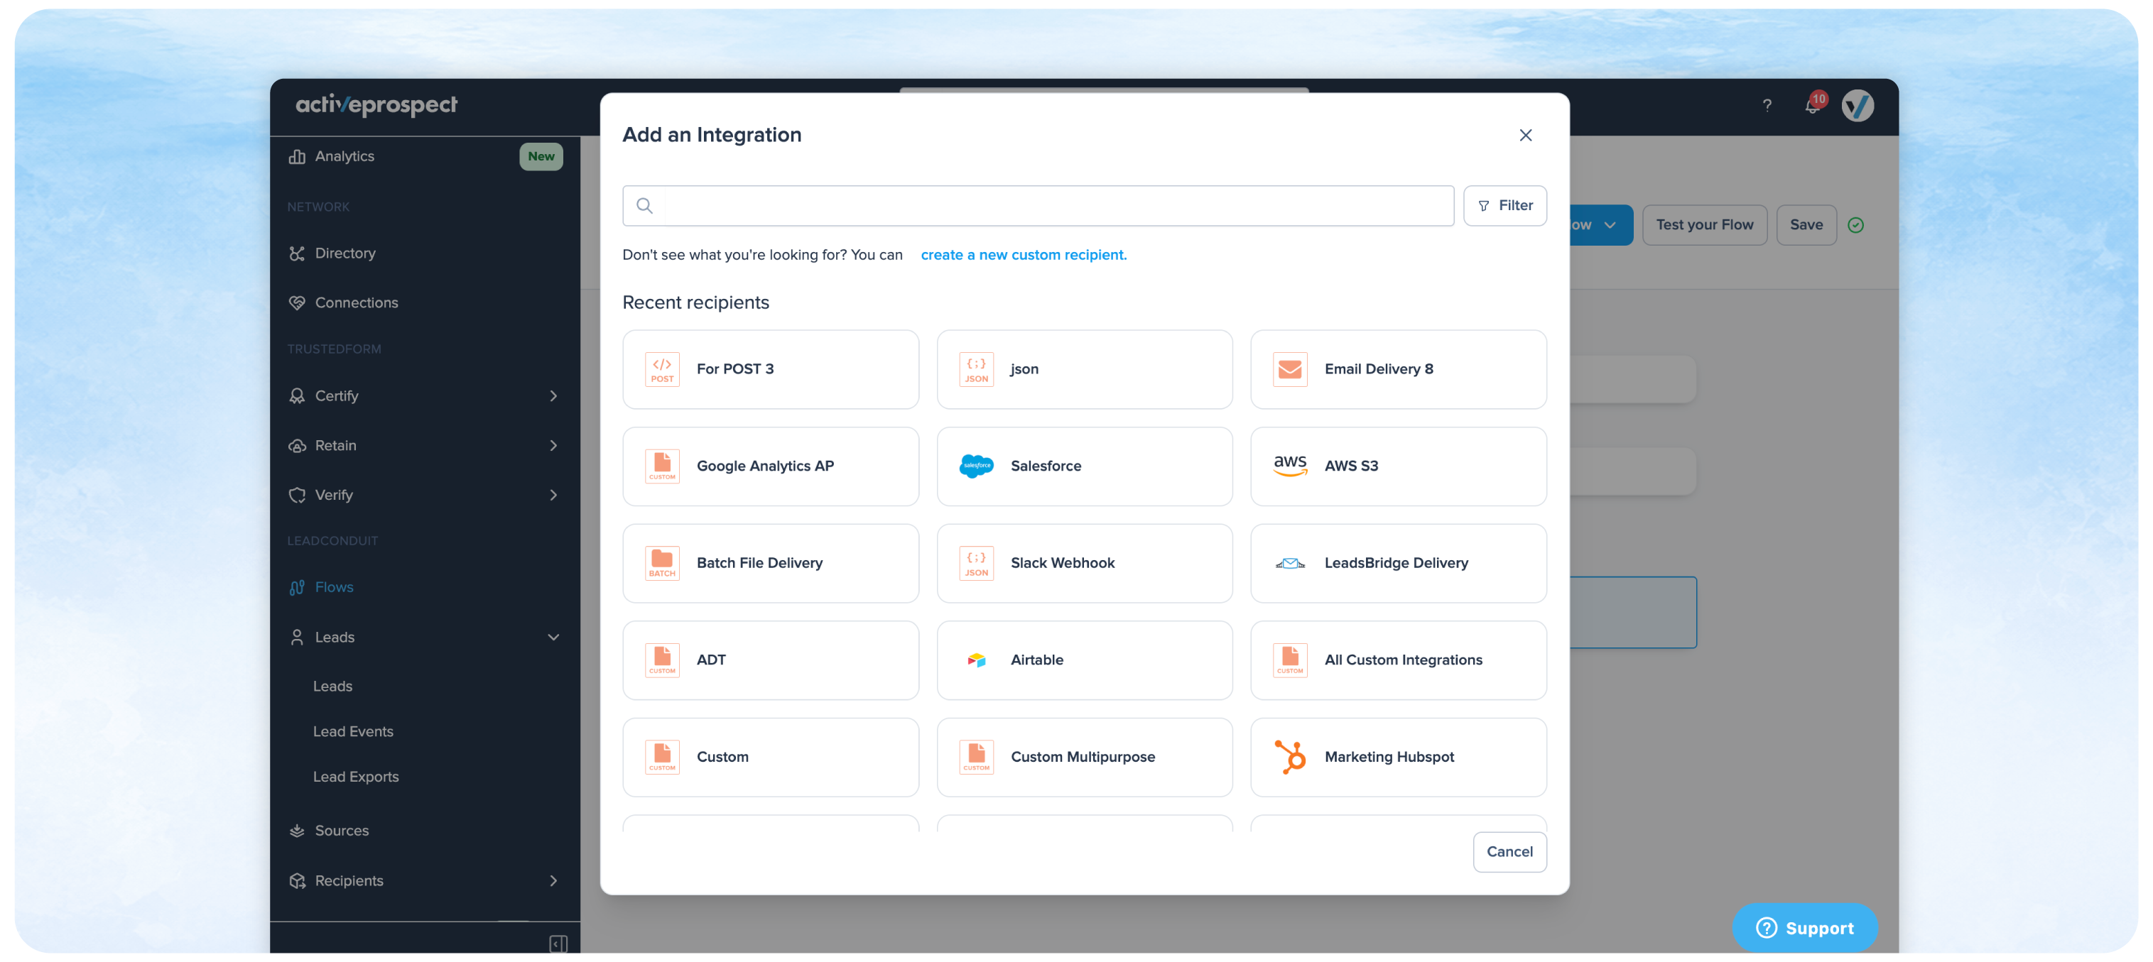Click the AWS S3 logo icon

[1290, 466]
